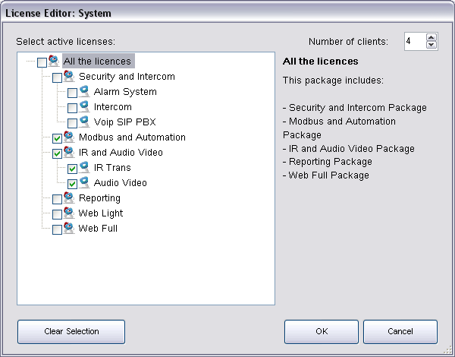The image size is (455, 357).
Task: Enable the Web Full license checkbox
Action: (57, 230)
